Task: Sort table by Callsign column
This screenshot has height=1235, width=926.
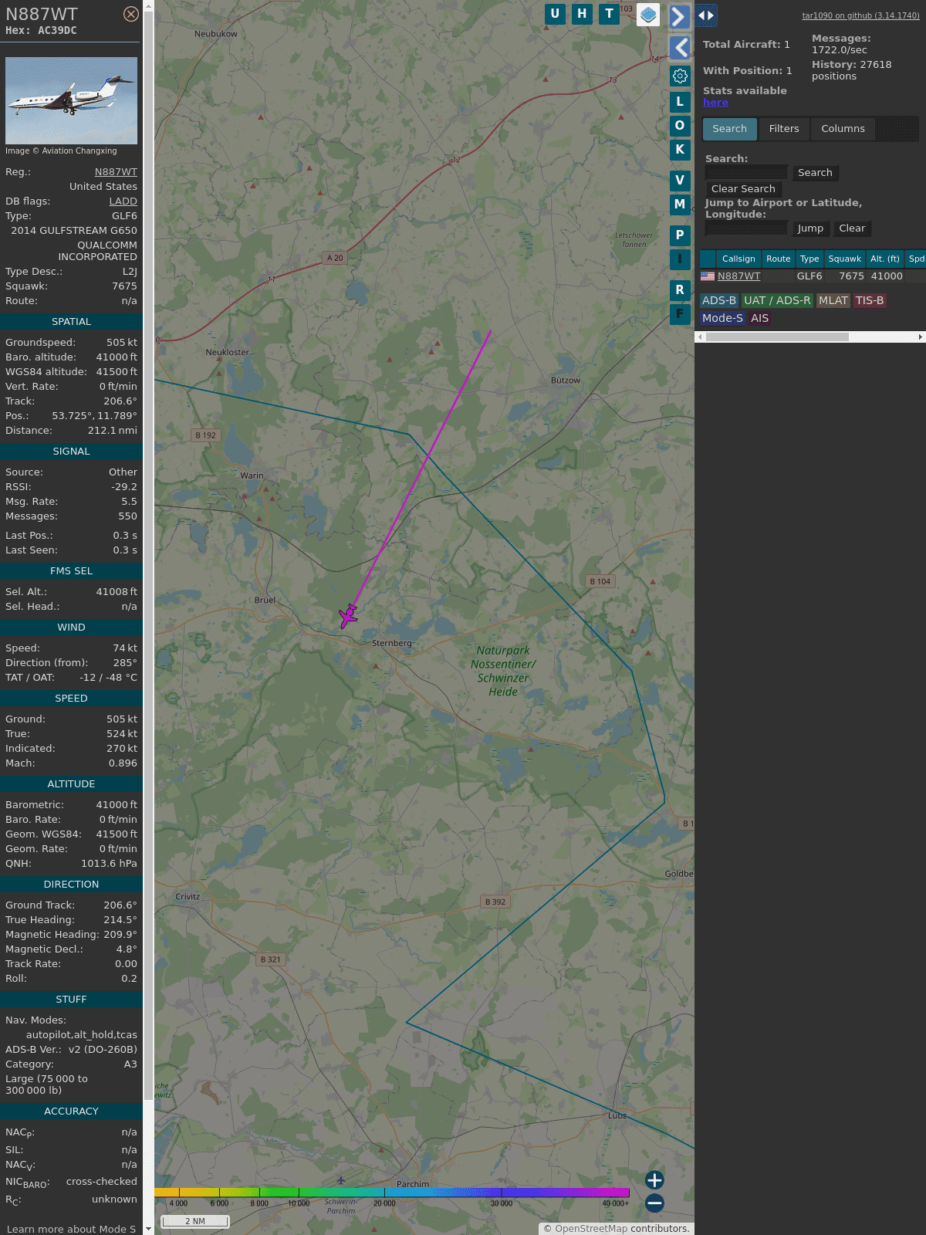Action: tap(738, 259)
